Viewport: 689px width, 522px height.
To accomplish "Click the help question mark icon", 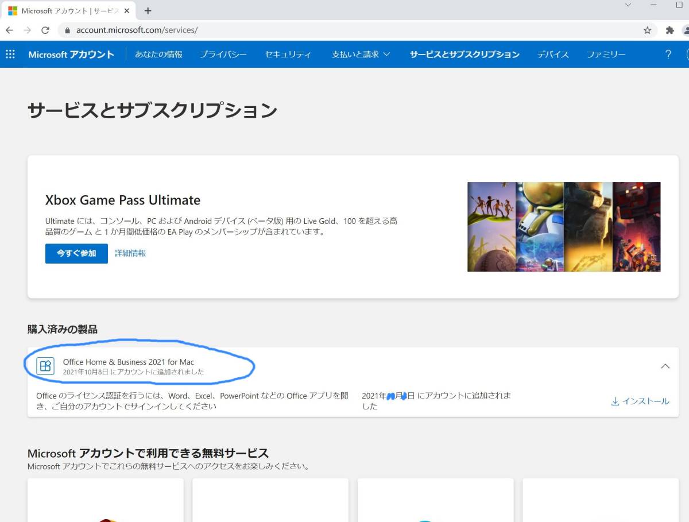I will 668,55.
